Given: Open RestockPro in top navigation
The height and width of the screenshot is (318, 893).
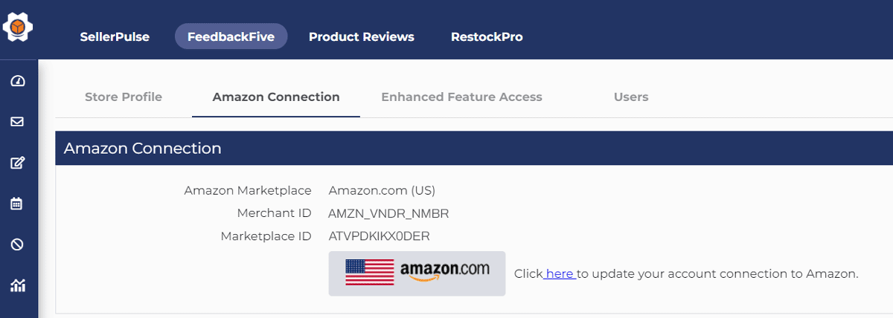Looking at the screenshot, I should click(487, 36).
